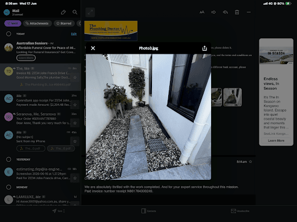Filter by Attachments
The width and height of the screenshot is (297, 222).
click(37, 23)
